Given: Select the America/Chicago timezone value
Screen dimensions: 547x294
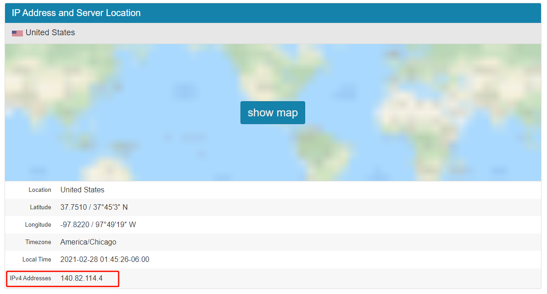Looking at the screenshot, I should click(x=88, y=242).
